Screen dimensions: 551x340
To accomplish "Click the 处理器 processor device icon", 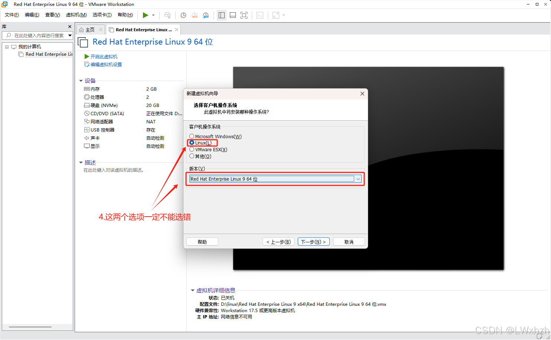I will pyautogui.click(x=87, y=97).
